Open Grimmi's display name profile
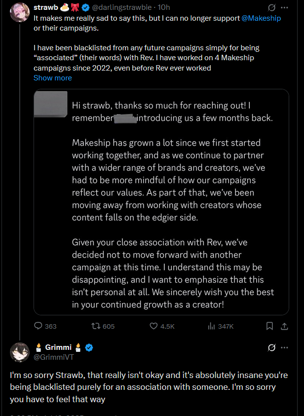Screen dimensions: 304x416 [59, 347]
